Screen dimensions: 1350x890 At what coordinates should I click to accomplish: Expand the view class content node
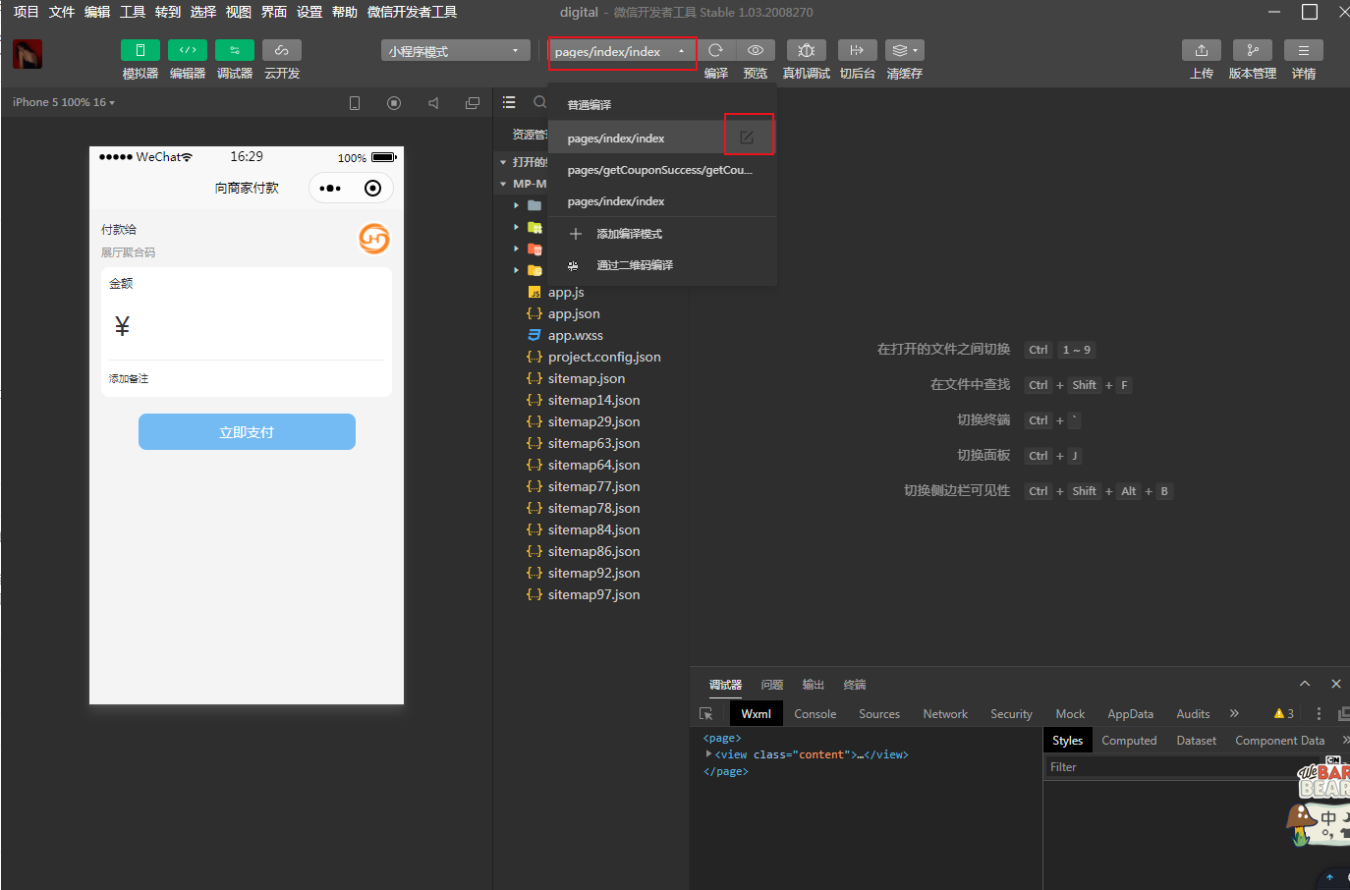tap(708, 754)
